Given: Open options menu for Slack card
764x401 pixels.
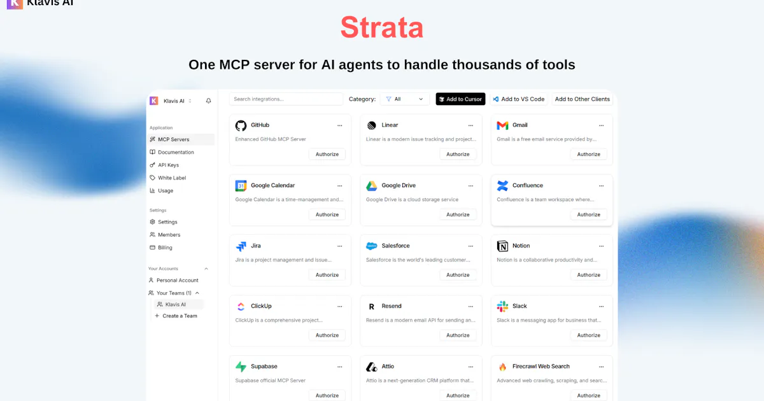Looking at the screenshot, I should pyautogui.click(x=602, y=306).
